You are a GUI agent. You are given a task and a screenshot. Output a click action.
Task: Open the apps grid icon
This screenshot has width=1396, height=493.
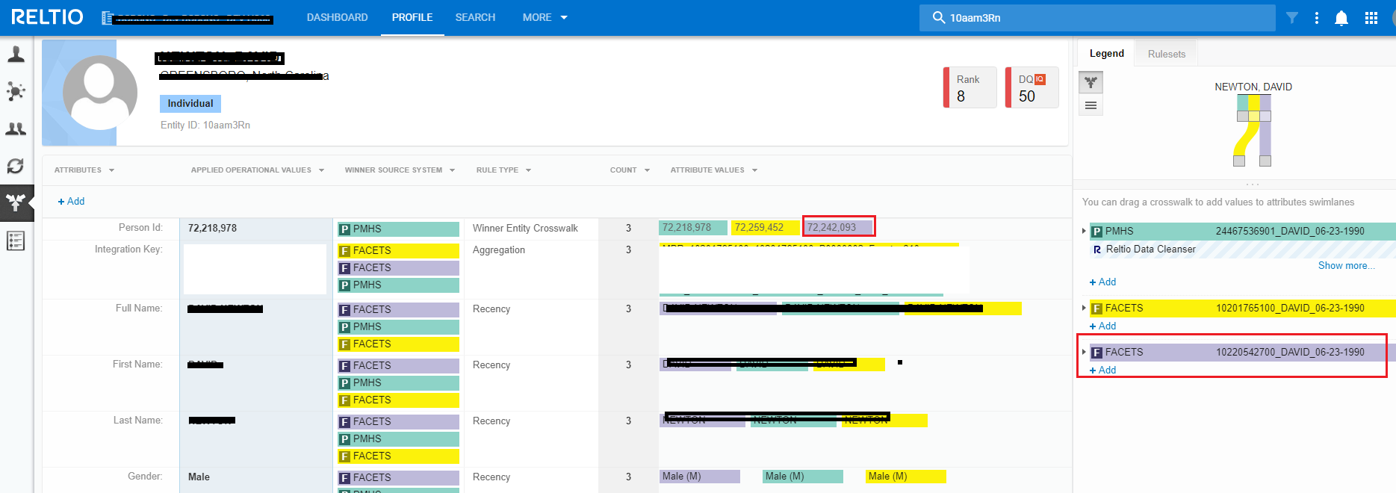click(x=1371, y=18)
